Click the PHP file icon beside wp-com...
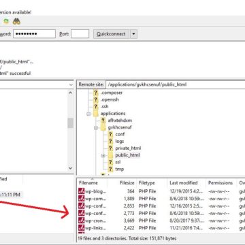Screen dimensions: 245x245 click(x=81, y=199)
